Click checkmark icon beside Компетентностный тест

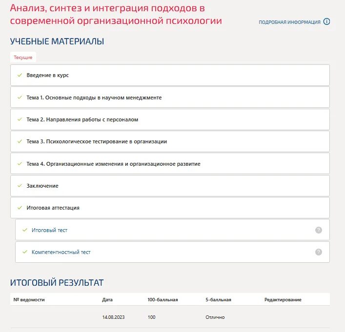point(25,252)
